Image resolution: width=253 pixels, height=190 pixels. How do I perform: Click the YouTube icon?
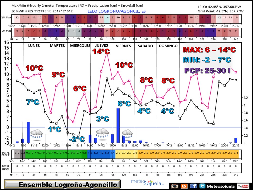pyautogui.click(x=243, y=186)
